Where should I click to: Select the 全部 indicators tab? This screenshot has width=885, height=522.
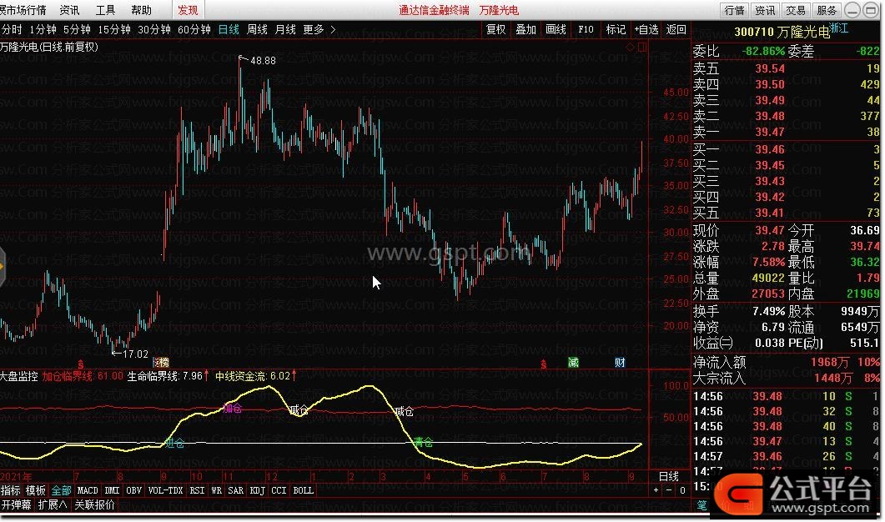[x=61, y=490]
